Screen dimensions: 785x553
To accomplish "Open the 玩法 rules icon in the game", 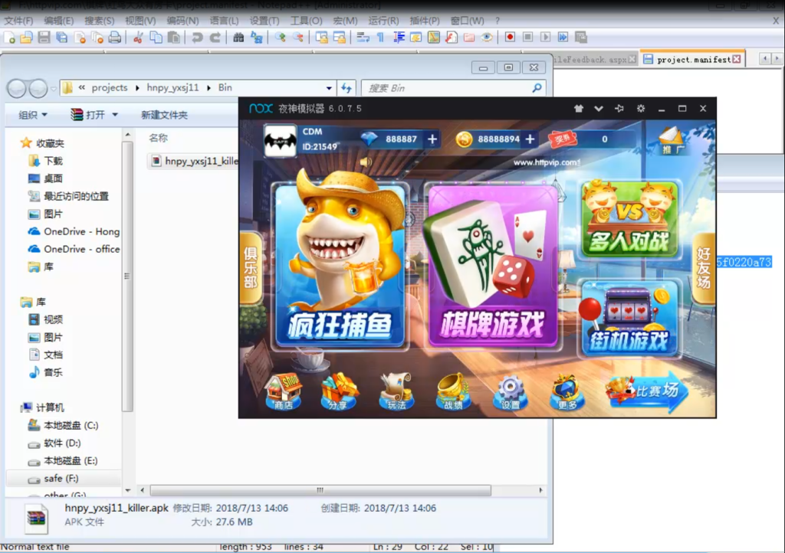I will click(396, 392).
